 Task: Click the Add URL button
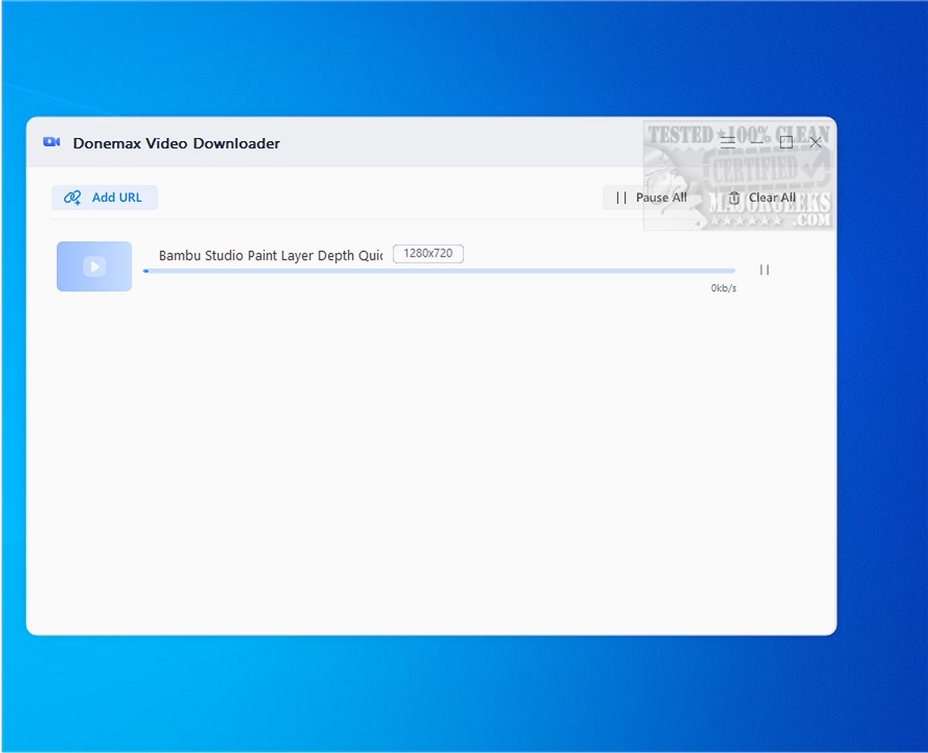105,197
